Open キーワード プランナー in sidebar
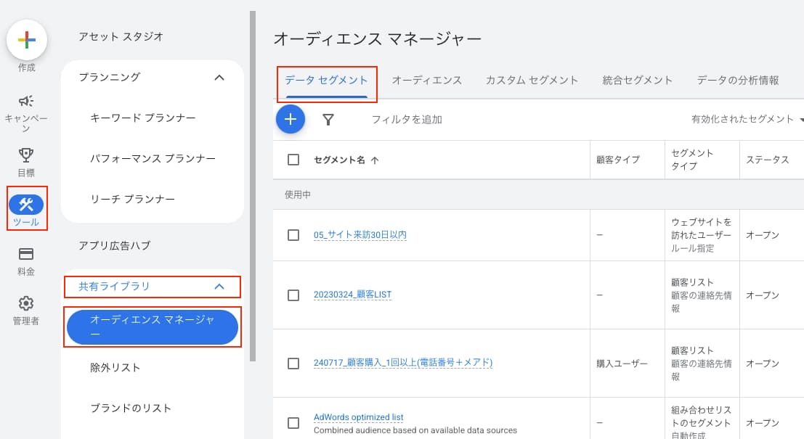 [x=143, y=118]
